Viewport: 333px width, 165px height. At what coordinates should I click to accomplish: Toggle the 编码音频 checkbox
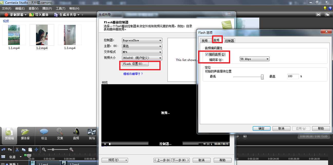pyautogui.click(x=207, y=54)
